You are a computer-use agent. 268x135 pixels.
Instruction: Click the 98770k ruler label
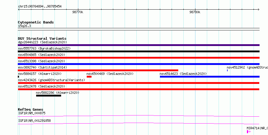tap(78, 12)
